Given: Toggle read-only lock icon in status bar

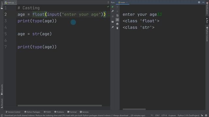Looking at the screenshot, I should [202, 116].
